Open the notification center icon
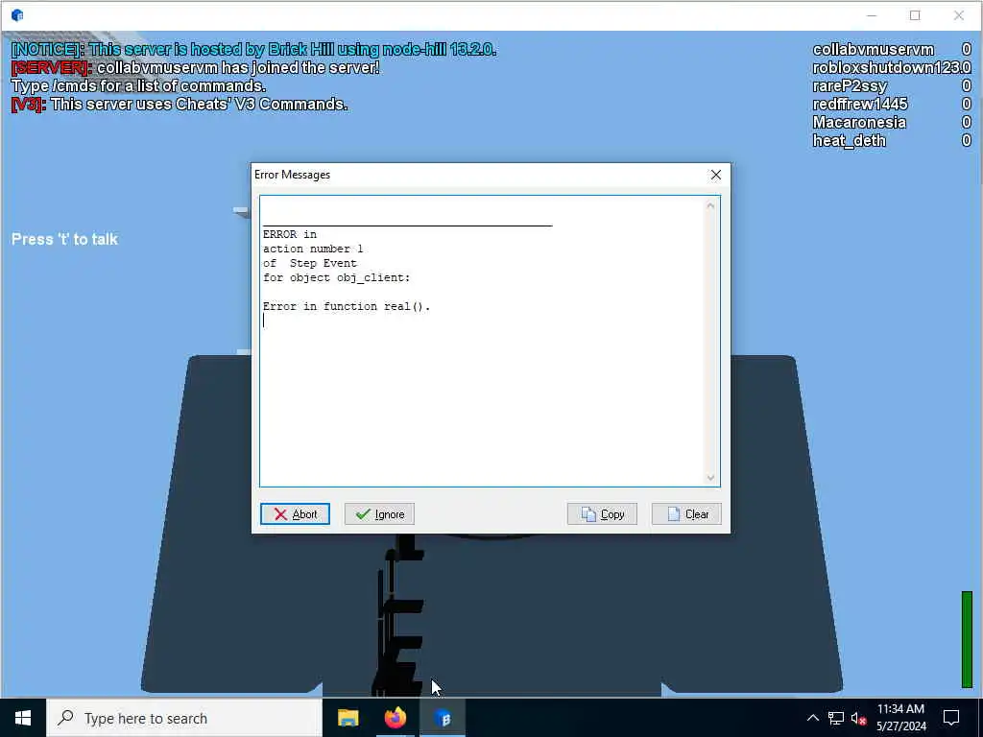Viewport: 983px width, 737px height. point(951,718)
